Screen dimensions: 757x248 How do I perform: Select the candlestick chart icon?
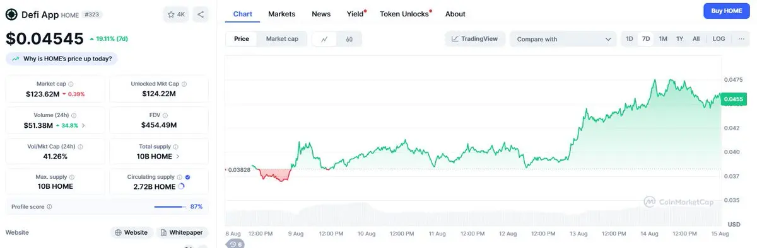tap(349, 39)
